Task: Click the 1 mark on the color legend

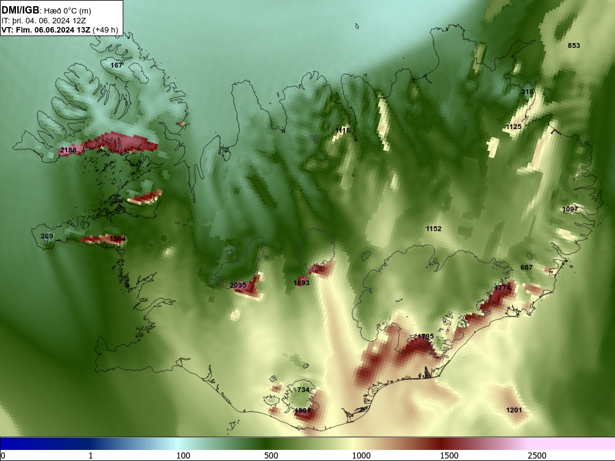Action: point(90,455)
